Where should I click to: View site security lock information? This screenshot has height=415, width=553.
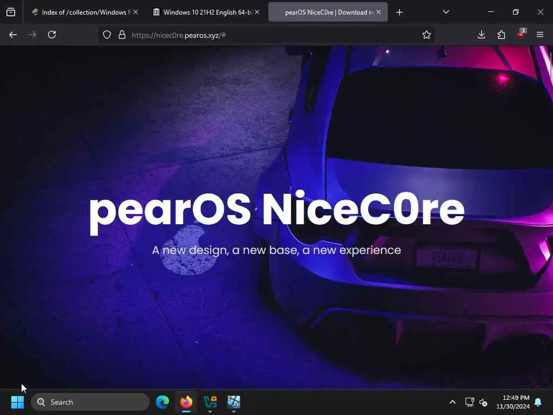(x=122, y=35)
